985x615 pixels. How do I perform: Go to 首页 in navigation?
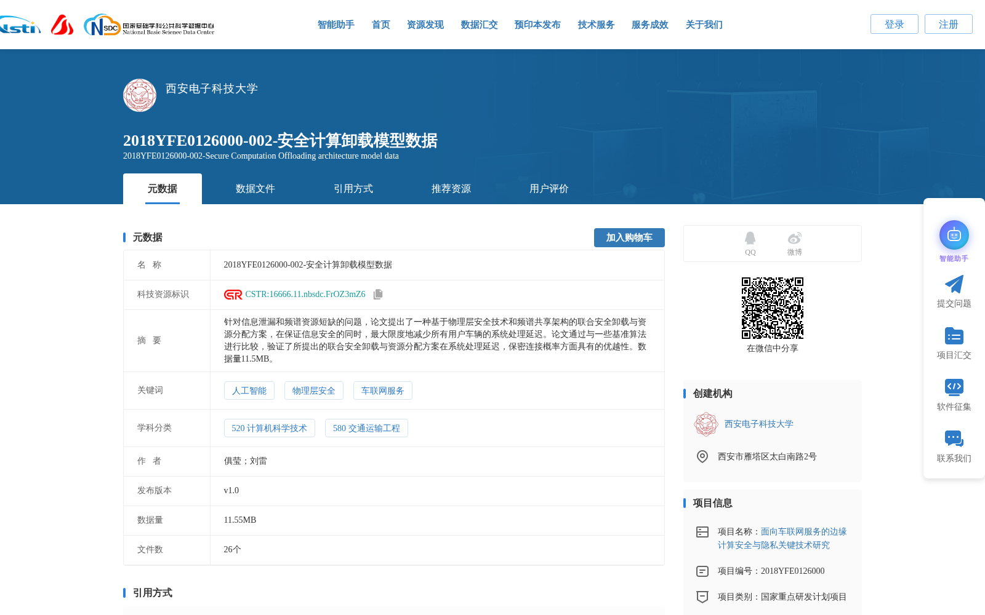[x=381, y=25]
